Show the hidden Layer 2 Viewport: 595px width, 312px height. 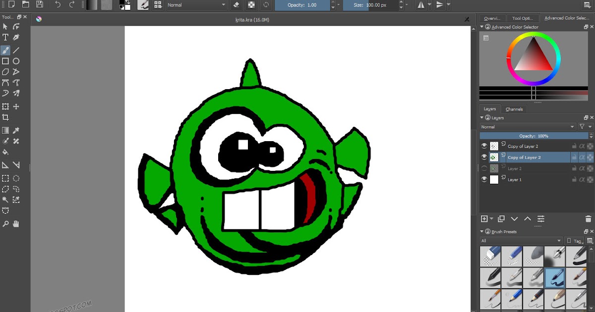pos(484,169)
